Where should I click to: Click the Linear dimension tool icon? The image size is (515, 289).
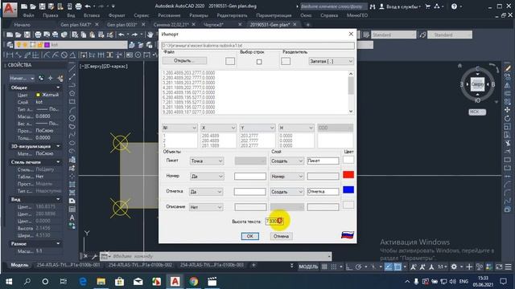click(x=10, y=55)
